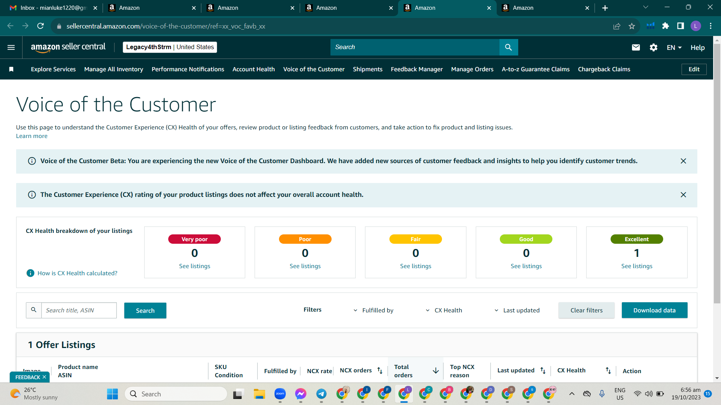721x405 pixels.
Task: Open the messages envelope icon
Action: point(636,47)
